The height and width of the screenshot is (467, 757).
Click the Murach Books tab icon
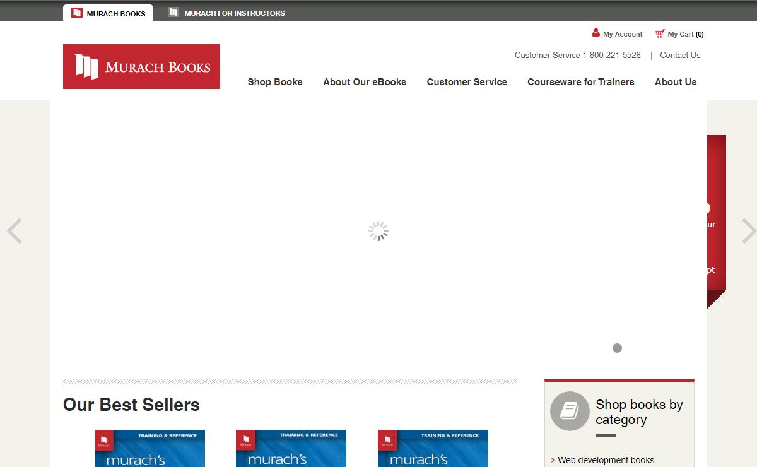click(x=77, y=13)
